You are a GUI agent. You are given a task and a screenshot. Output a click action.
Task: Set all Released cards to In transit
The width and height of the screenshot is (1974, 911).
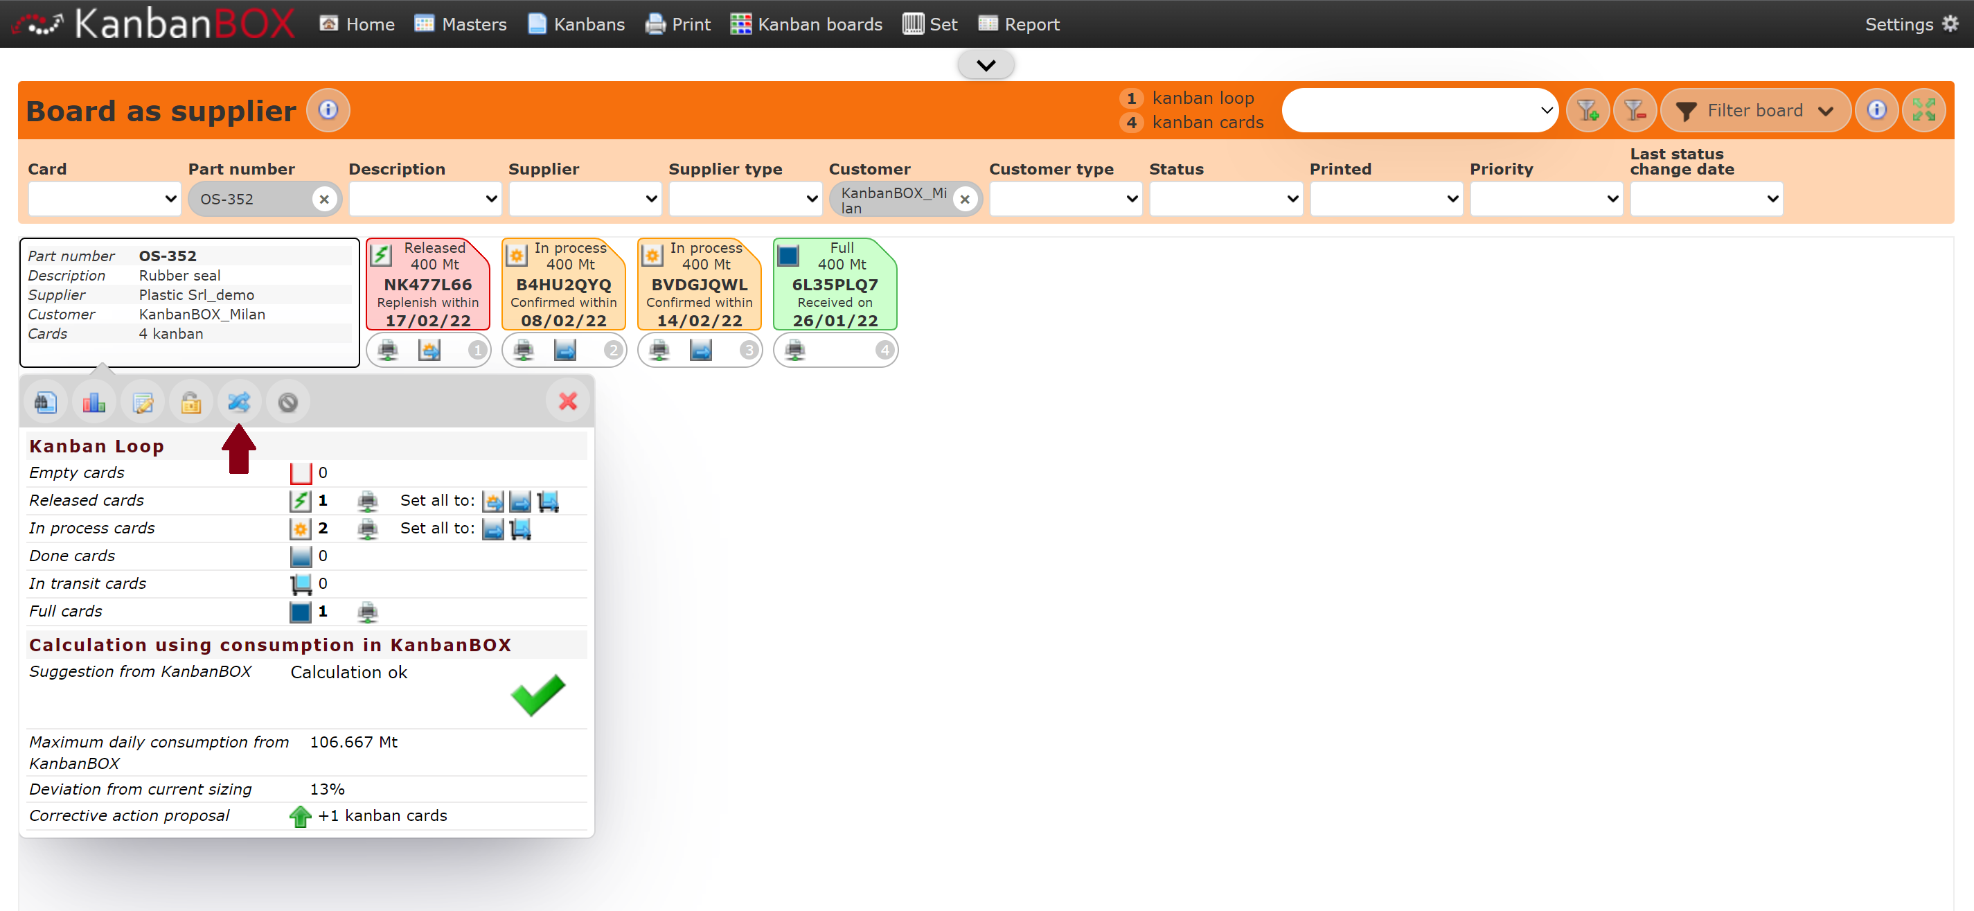coord(547,501)
